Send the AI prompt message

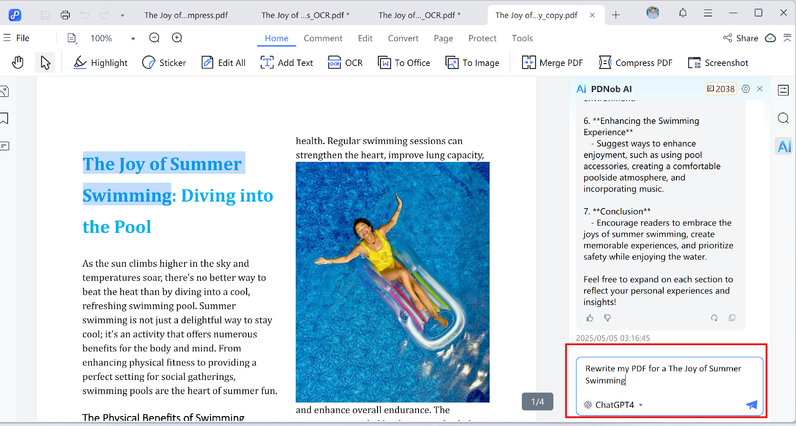click(x=752, y=405)
